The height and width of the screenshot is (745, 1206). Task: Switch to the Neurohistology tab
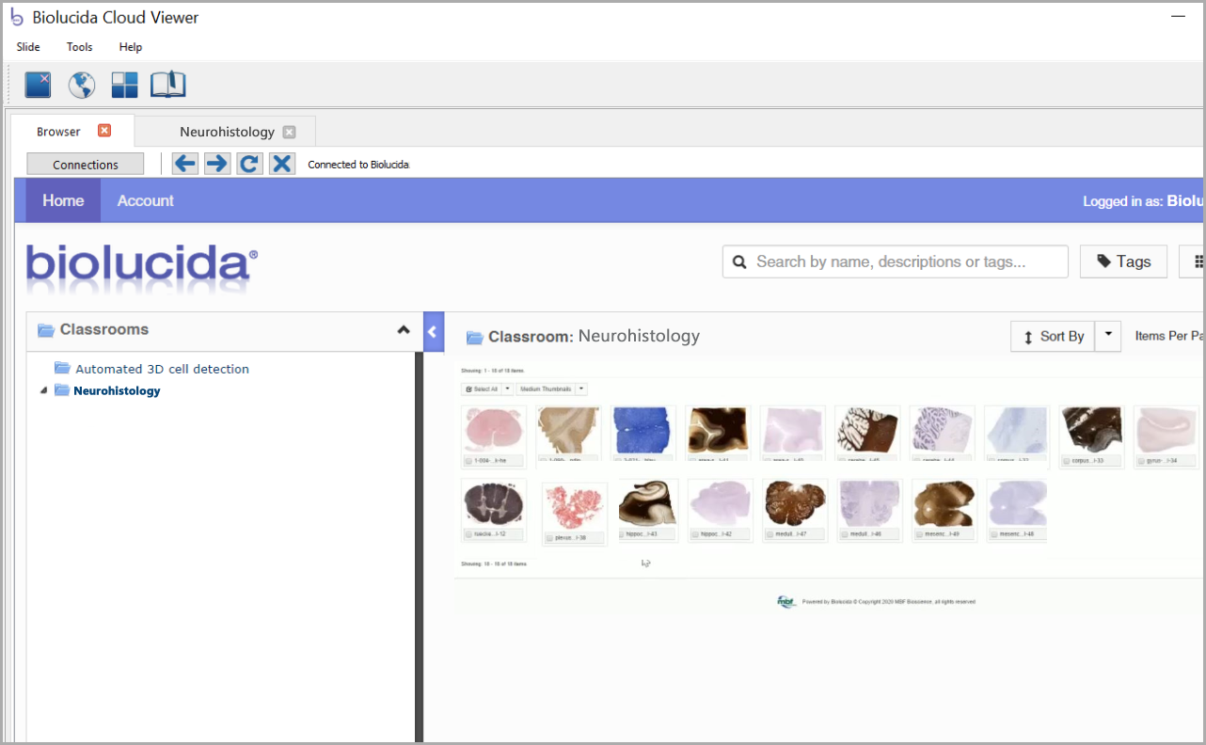tap(227, 132)
